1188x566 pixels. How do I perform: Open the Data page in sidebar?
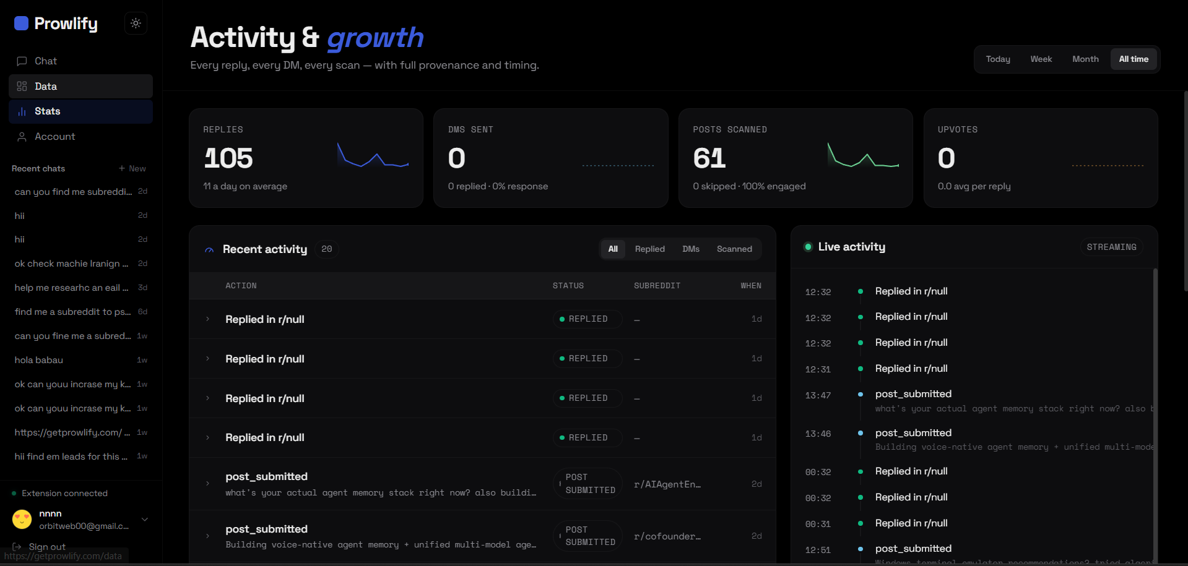tap(80, 87)
